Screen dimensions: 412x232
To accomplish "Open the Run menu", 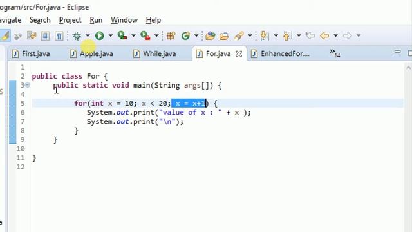I will coord(96,20).
